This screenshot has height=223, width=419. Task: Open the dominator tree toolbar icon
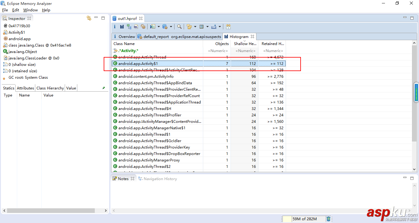(x=129, y=27)
